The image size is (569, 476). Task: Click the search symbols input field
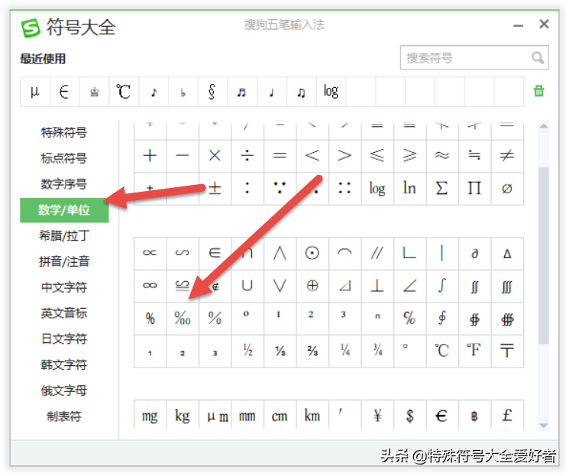pos(474,57)
